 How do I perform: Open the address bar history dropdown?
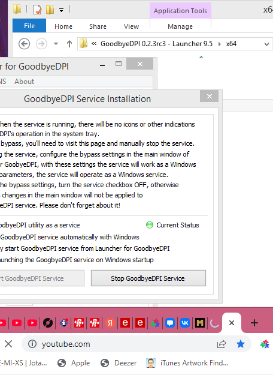pos(266,44)
